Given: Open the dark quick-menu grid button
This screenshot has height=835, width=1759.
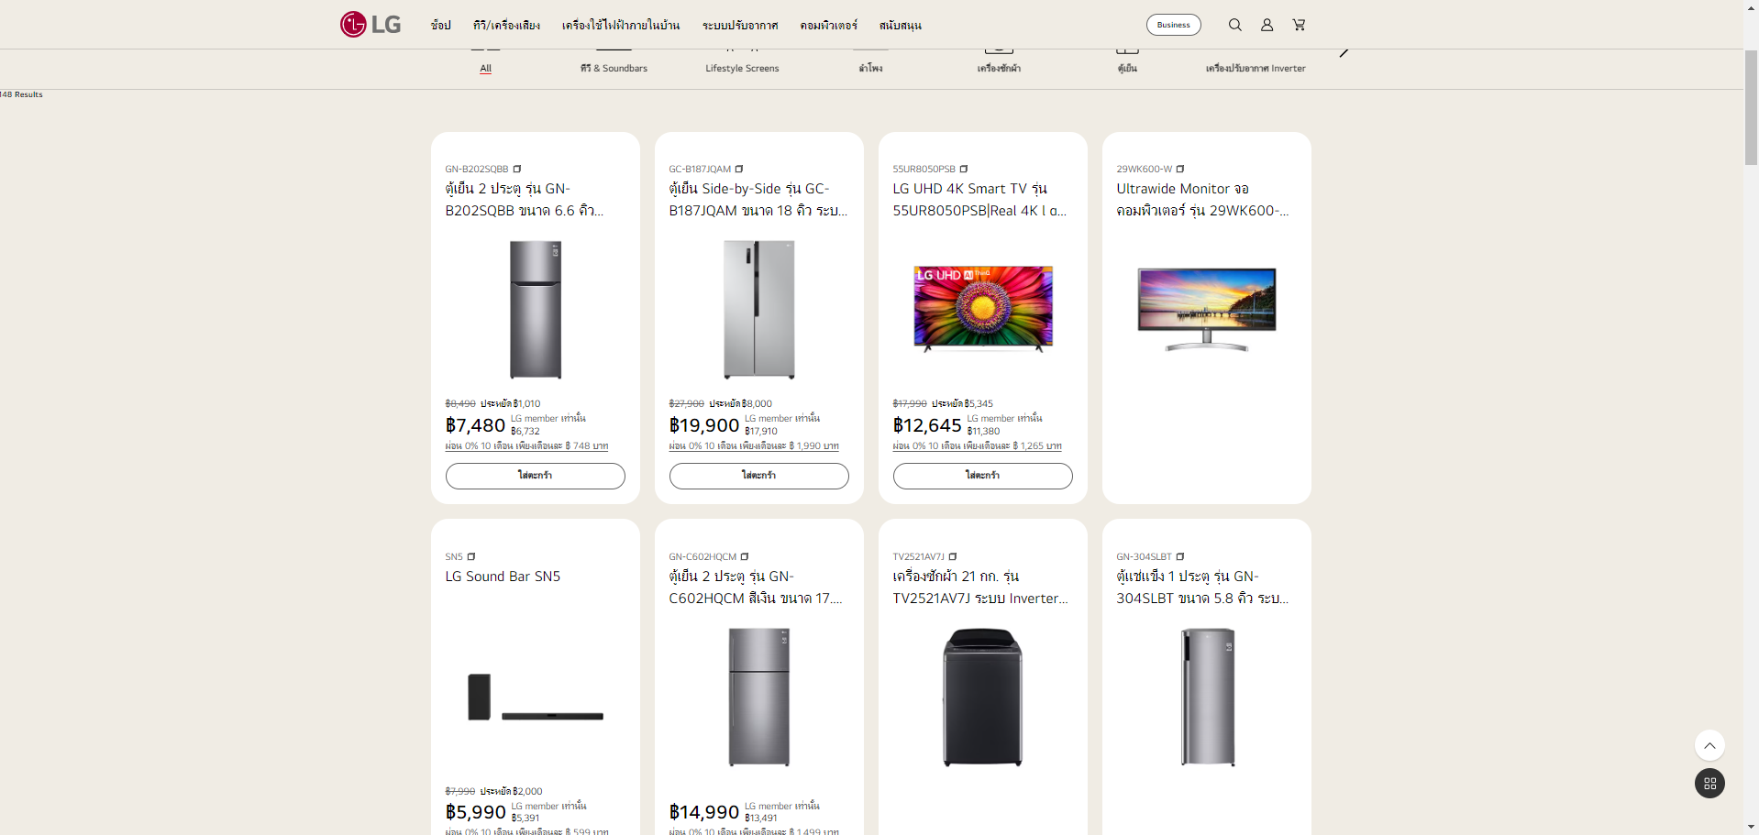Looking at the screenshot, I should click(1709, 784).
